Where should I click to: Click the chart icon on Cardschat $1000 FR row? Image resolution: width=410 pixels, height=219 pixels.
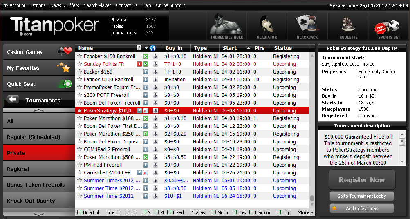(x=146, y=173)
